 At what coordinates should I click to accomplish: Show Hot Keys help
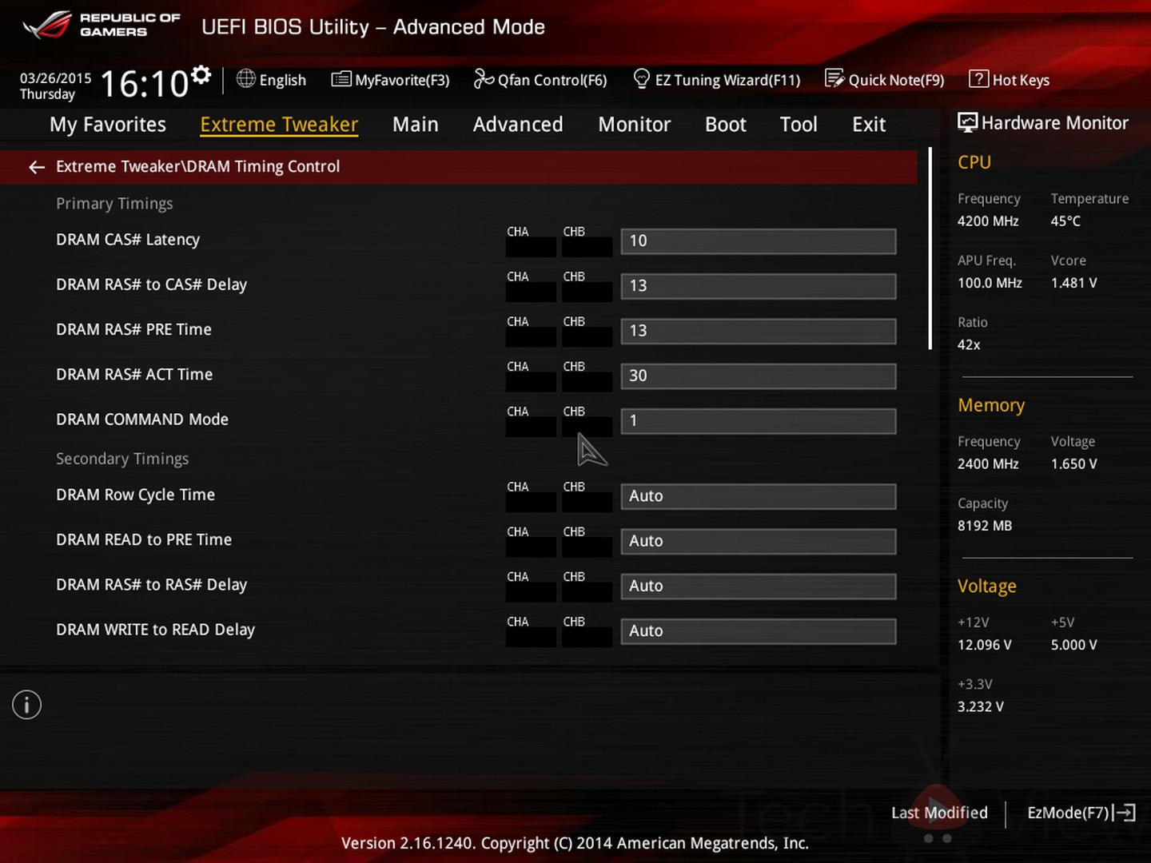1009,80
